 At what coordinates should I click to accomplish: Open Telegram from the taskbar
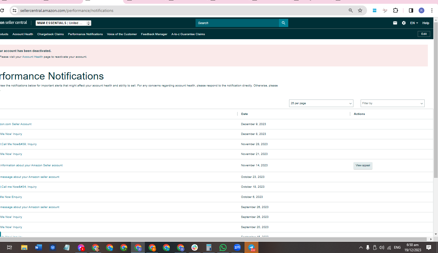pyautogui.click(x=251, y=247)
